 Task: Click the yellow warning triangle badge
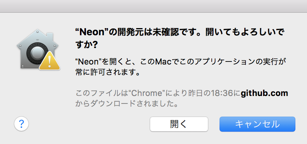[x=50, y=61]
